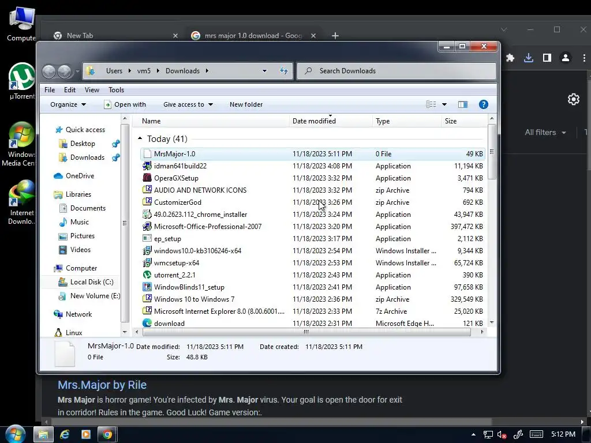
Task: Select windows10.0-kb3106246-x64 installer icon
Action: (x=147, y=250)
